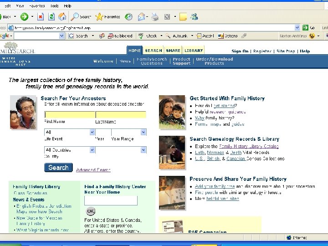The width and height of the screenshot is (328, 246).
Task: Click the OK button under Family History Center
Action: pyautogui.click(x=90, y=211)
